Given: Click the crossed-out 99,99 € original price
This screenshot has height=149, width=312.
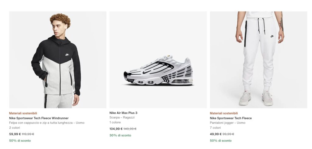Looking at the screenshot, I should (228, 134).
